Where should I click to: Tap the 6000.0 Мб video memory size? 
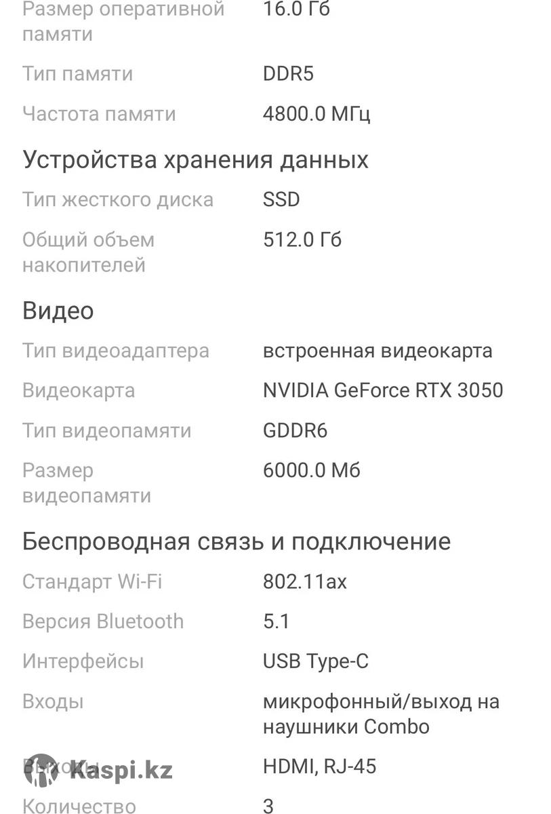pos(312,470)
